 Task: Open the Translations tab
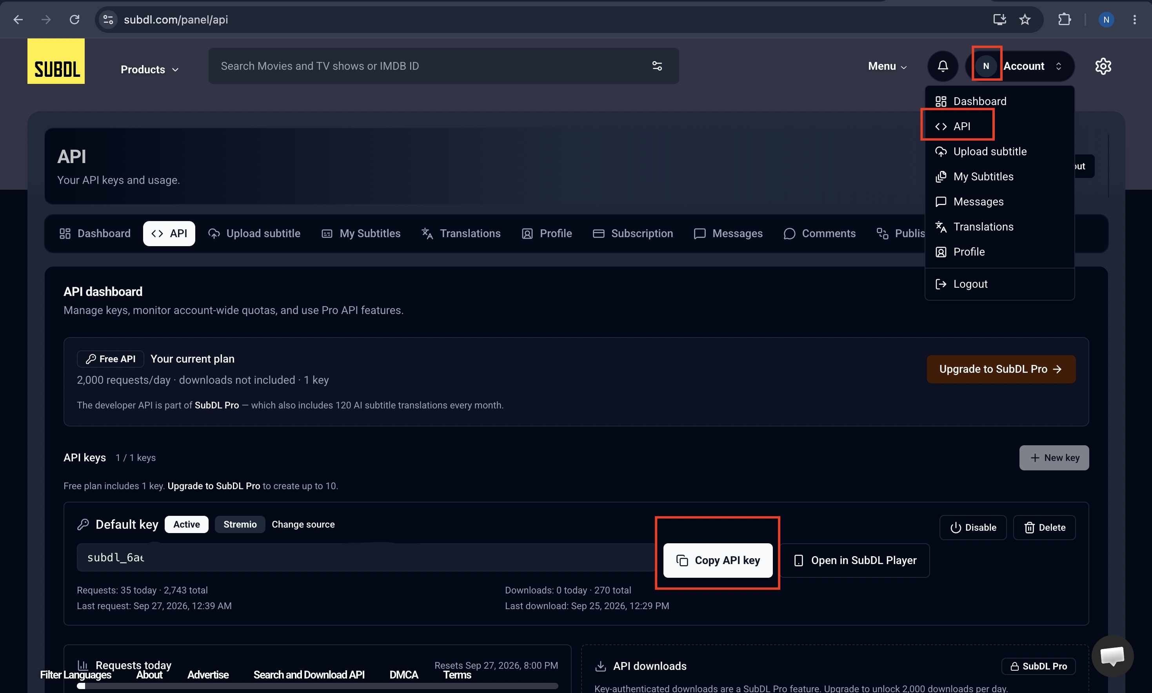[x=461, y=234]
